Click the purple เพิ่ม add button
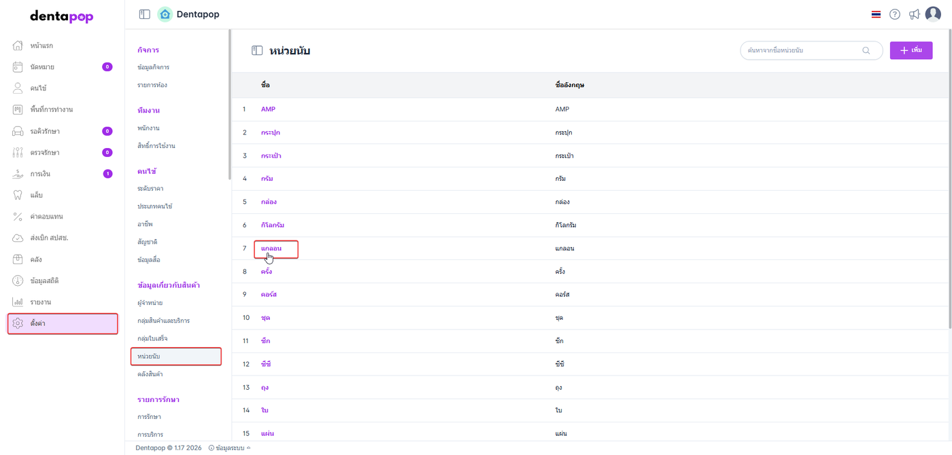 [911, 50]
